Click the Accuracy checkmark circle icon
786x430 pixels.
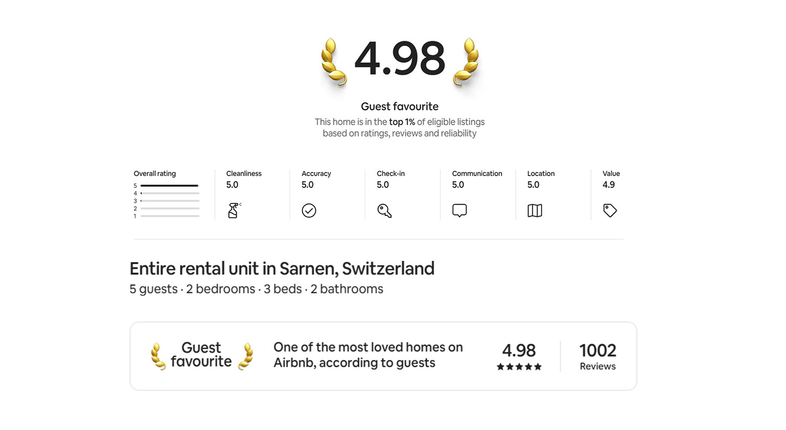[309, 210]
